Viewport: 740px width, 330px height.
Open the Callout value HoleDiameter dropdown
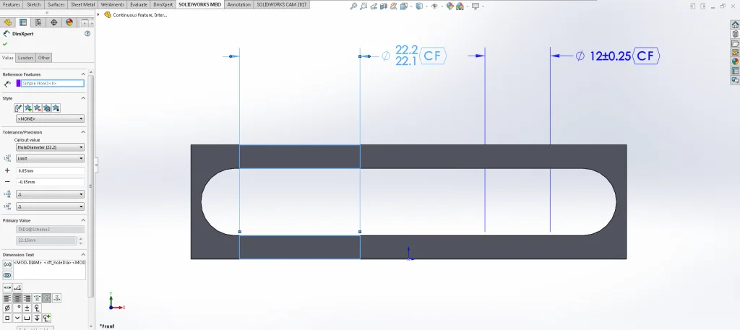50,147
